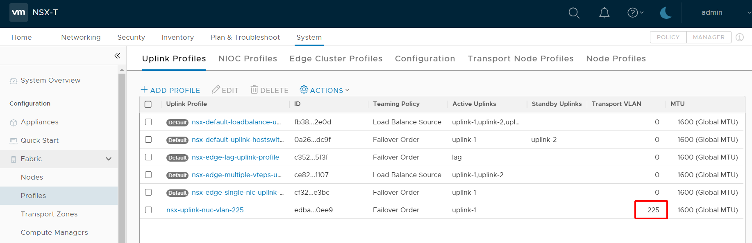
Task: Check the nsx-edge-lag-uplink-profile row checkbox
Action: pyautogui.click(x=148, y=157)
